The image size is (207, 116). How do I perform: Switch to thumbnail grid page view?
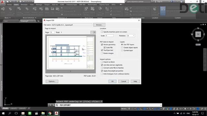(x=94, y=32)
